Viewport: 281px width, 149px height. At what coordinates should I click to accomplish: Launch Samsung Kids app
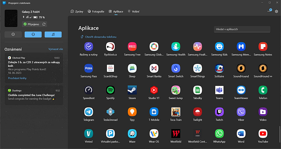point(219,47)
